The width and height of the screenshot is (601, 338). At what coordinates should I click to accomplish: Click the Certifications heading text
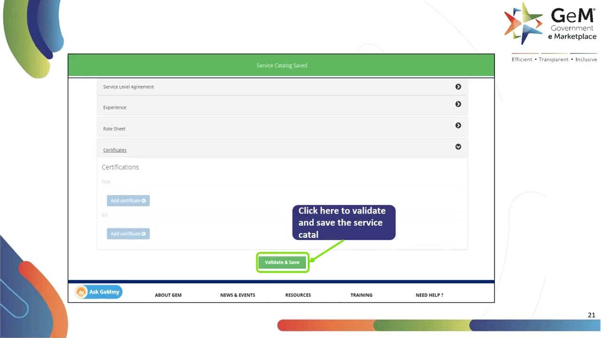[x=120, y=167]
